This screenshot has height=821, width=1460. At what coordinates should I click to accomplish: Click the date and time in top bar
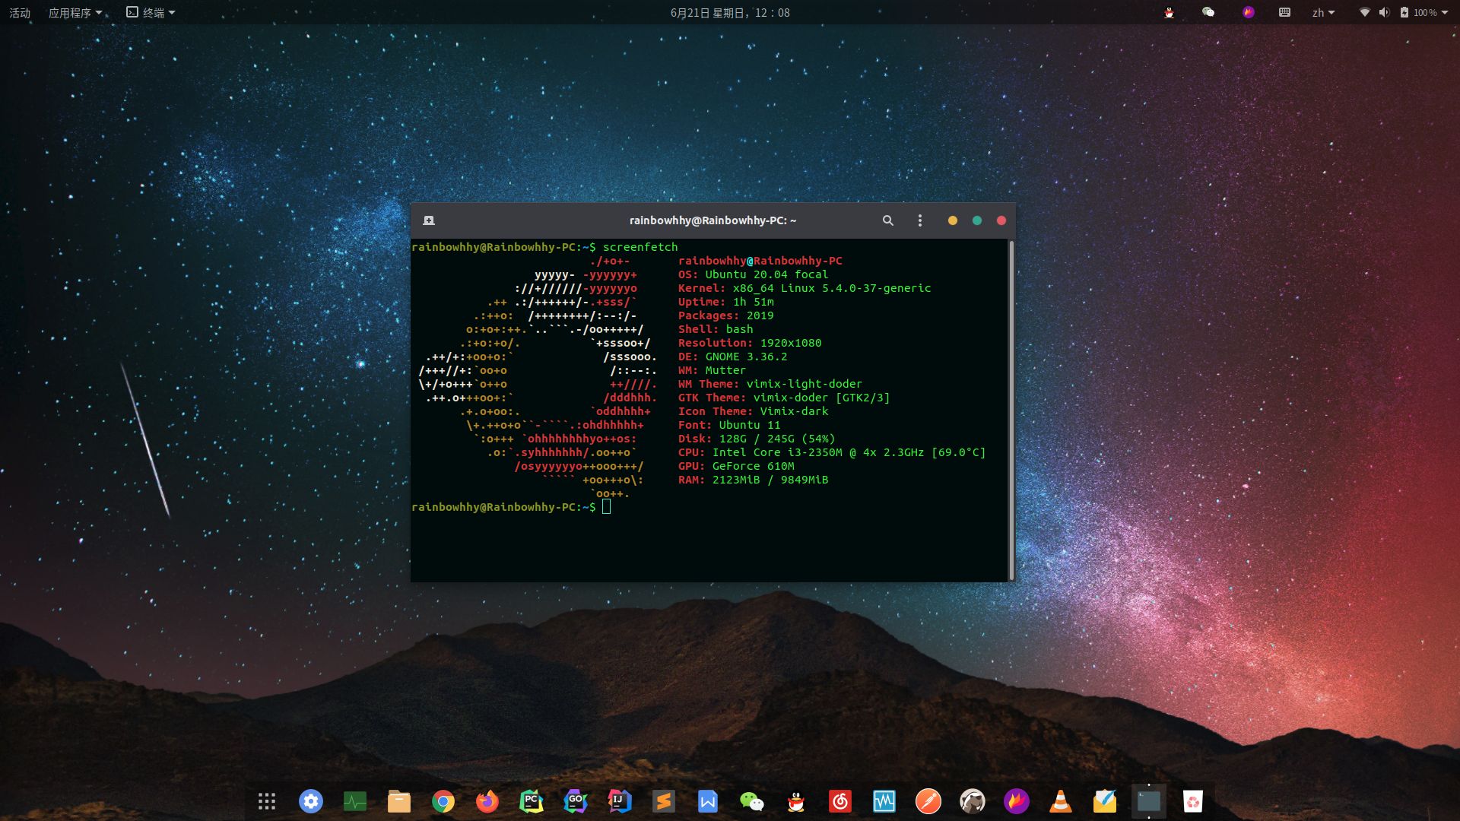pos(729,12)
